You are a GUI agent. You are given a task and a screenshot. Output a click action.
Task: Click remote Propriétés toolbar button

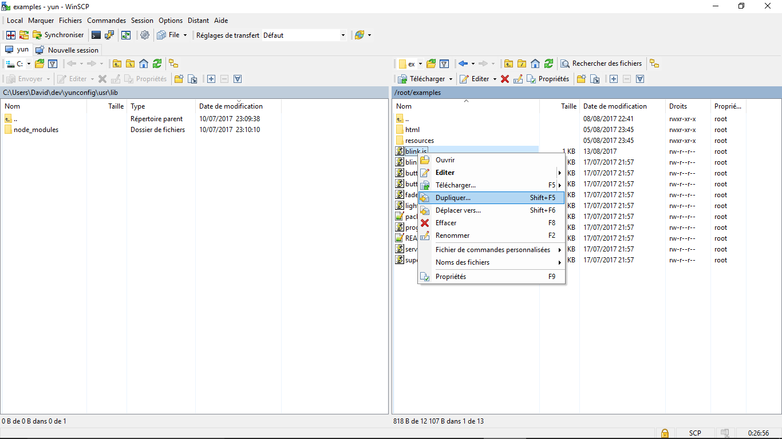548,79
